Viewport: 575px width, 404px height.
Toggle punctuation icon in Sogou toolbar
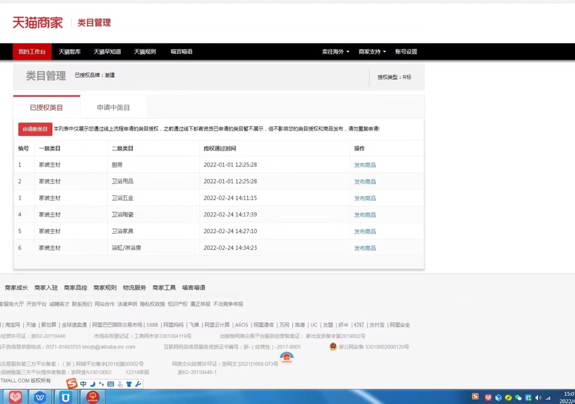tap(101, 384)
